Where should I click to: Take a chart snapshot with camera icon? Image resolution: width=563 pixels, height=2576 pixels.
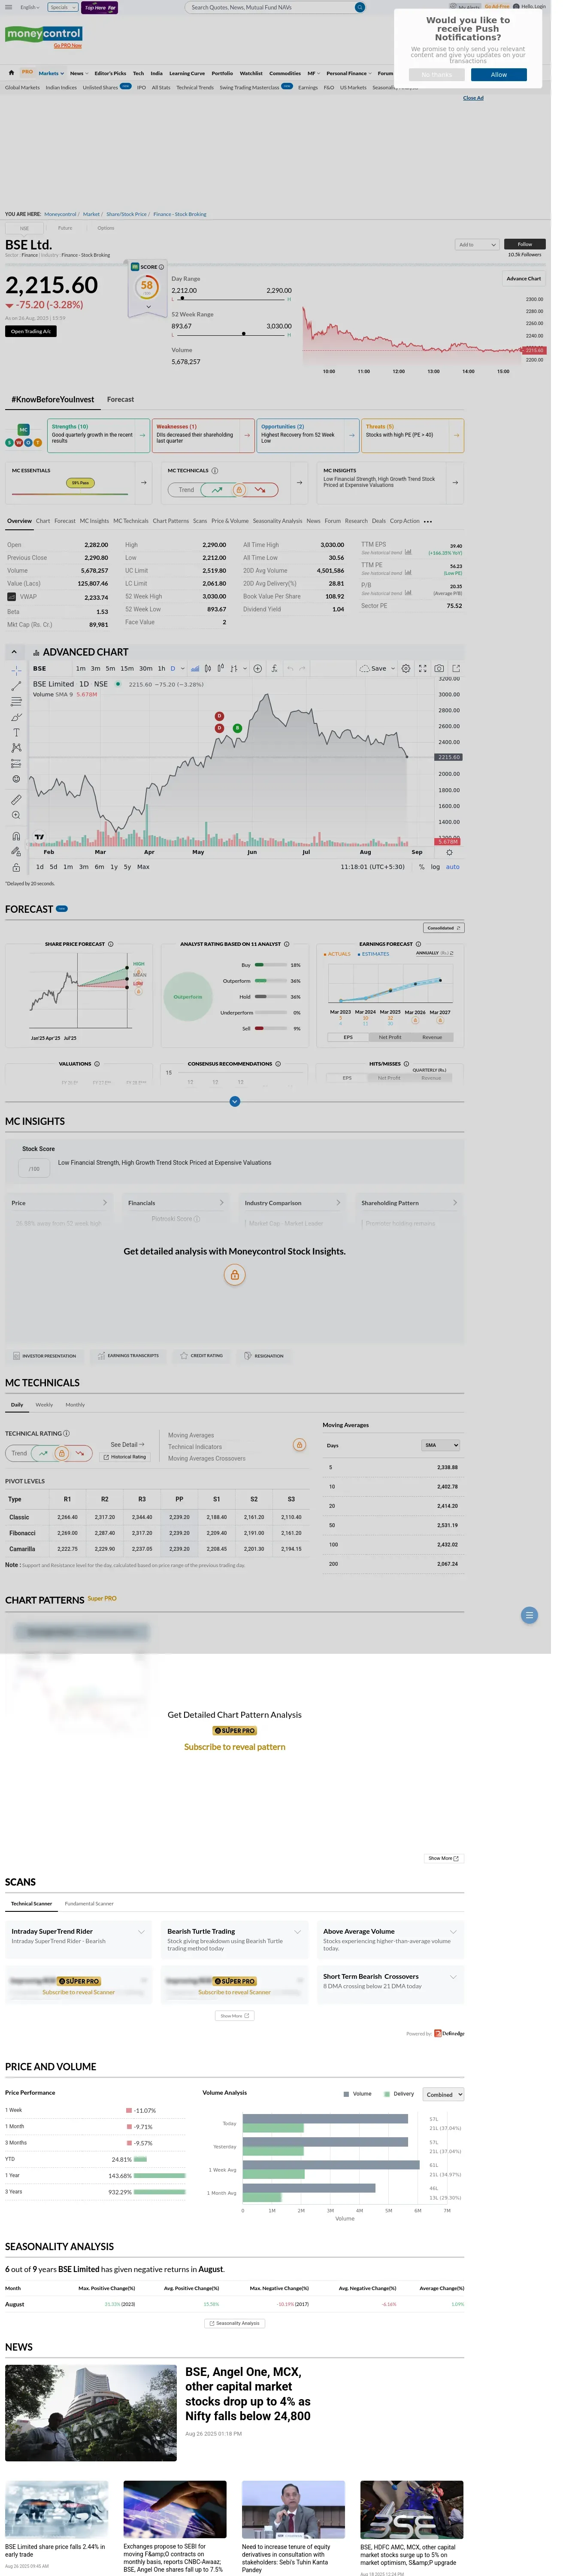point(439,668)
